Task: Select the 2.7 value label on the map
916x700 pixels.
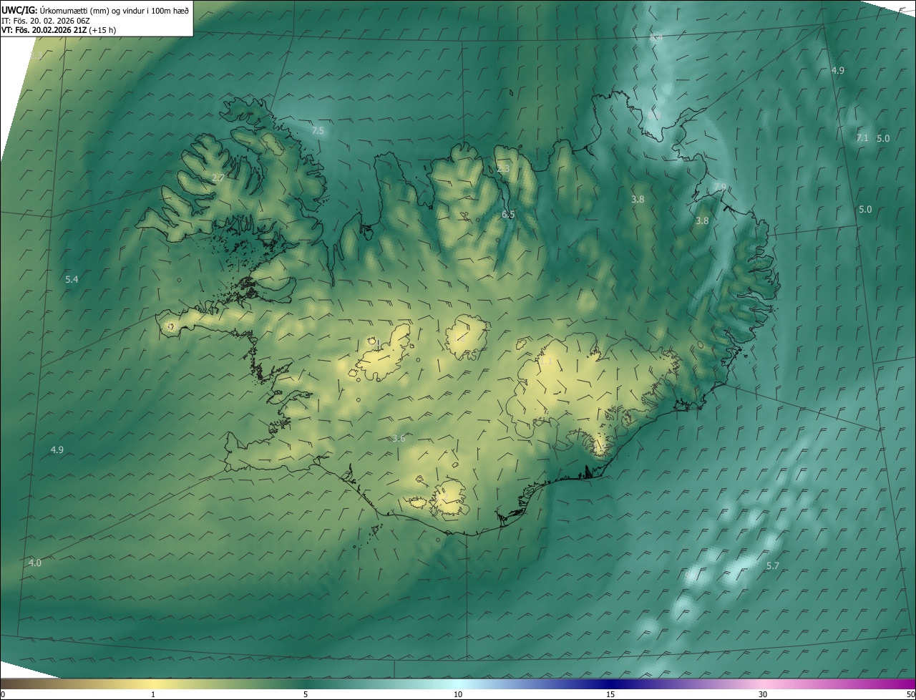Action: point(218,178)
